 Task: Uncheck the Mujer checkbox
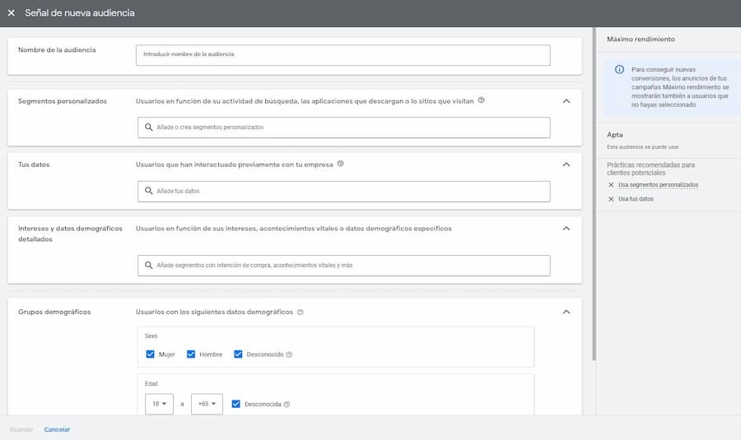point(150,354)
